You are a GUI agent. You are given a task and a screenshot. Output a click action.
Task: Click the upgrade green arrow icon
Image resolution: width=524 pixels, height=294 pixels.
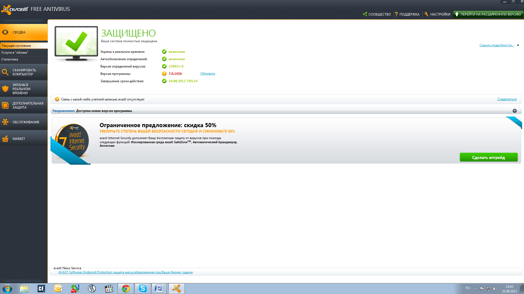click(457, 14)
